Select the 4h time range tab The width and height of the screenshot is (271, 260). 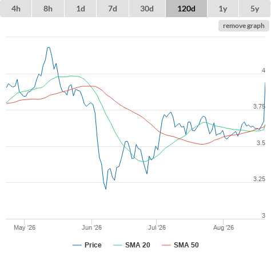pyautogui.click(x=16, y=9)
